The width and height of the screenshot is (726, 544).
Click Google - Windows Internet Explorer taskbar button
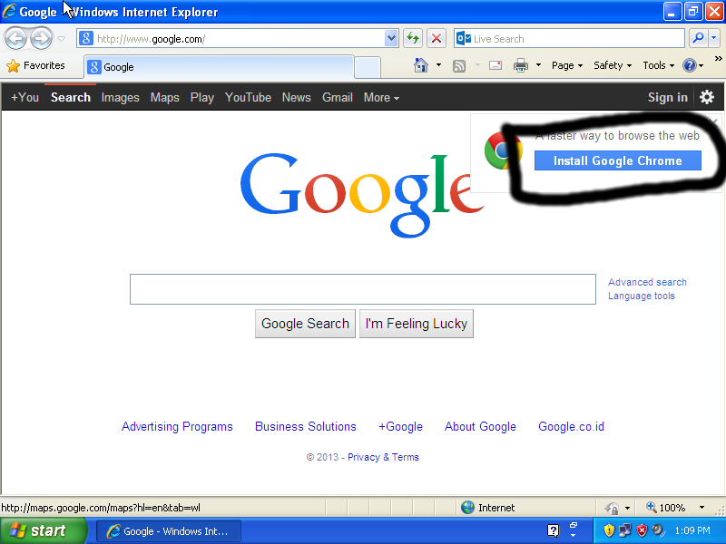click(169, 531)
